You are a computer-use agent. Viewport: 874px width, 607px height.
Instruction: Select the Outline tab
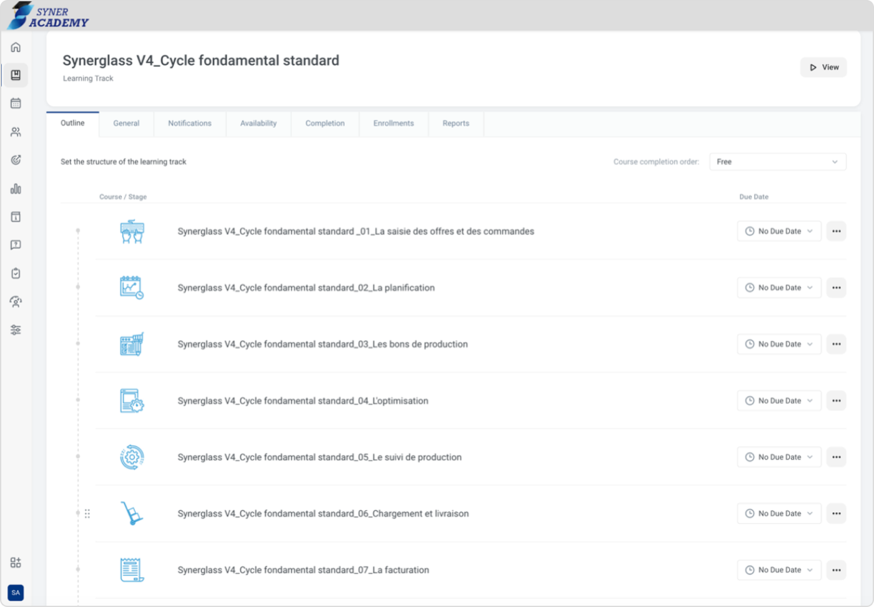(x=72, y=124)
